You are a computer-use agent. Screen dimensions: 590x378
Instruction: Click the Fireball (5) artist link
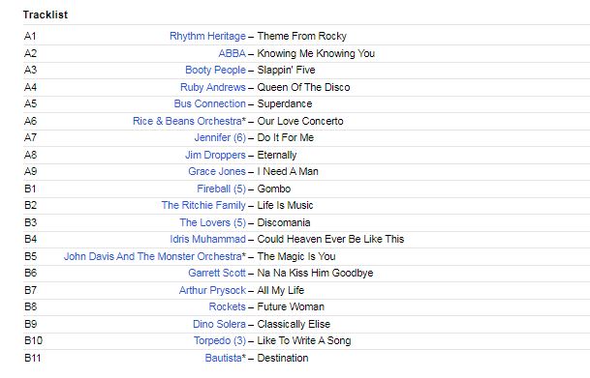(x=221, y=189)
